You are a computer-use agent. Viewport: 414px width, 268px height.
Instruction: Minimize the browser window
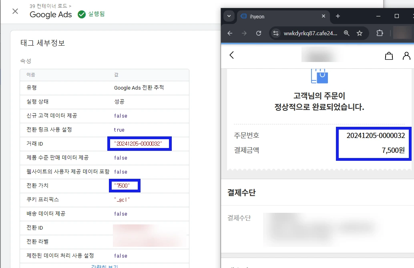(378, 16)
